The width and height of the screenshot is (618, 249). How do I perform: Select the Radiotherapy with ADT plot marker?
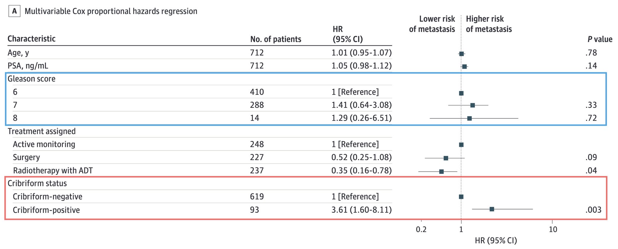[x=441, y=171]
